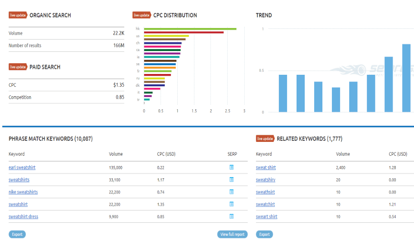Click the 2,400 volume cell in Related Keywords

click(341, 168)
